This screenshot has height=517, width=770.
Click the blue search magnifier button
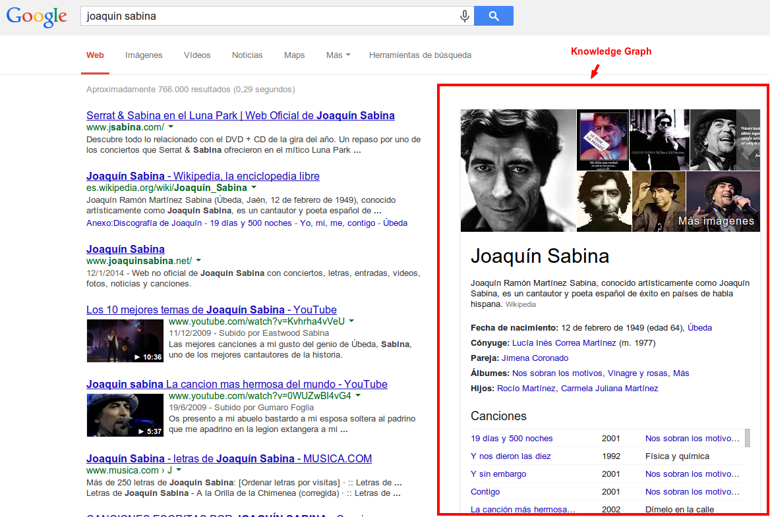tap(494, 16)
